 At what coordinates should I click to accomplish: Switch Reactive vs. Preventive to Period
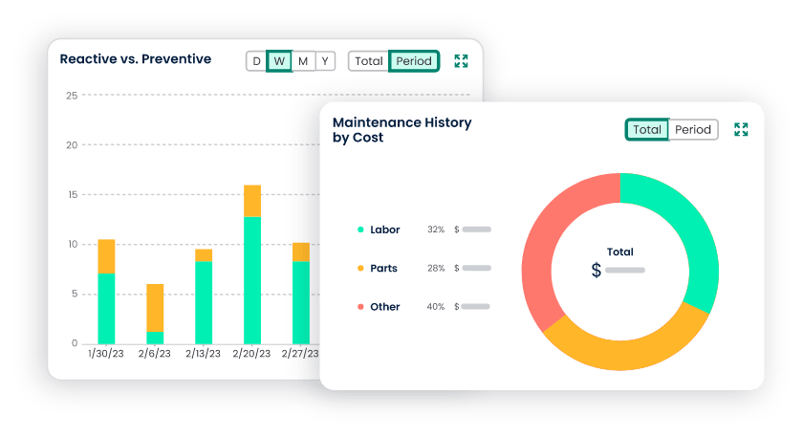pyautogui.click(x=414, y=61)
